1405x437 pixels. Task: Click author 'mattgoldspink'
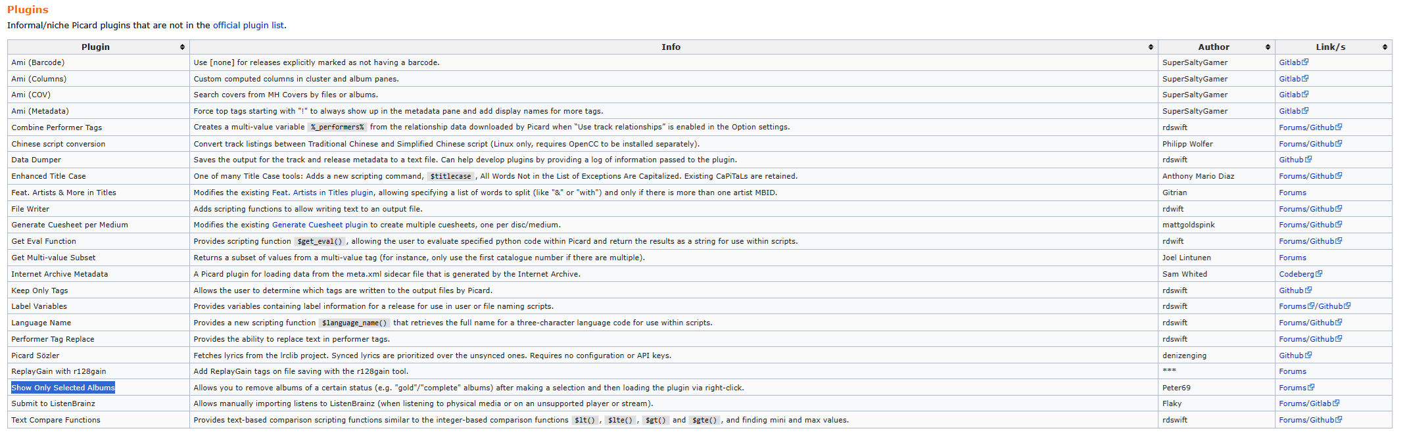tap(1189, 225)
